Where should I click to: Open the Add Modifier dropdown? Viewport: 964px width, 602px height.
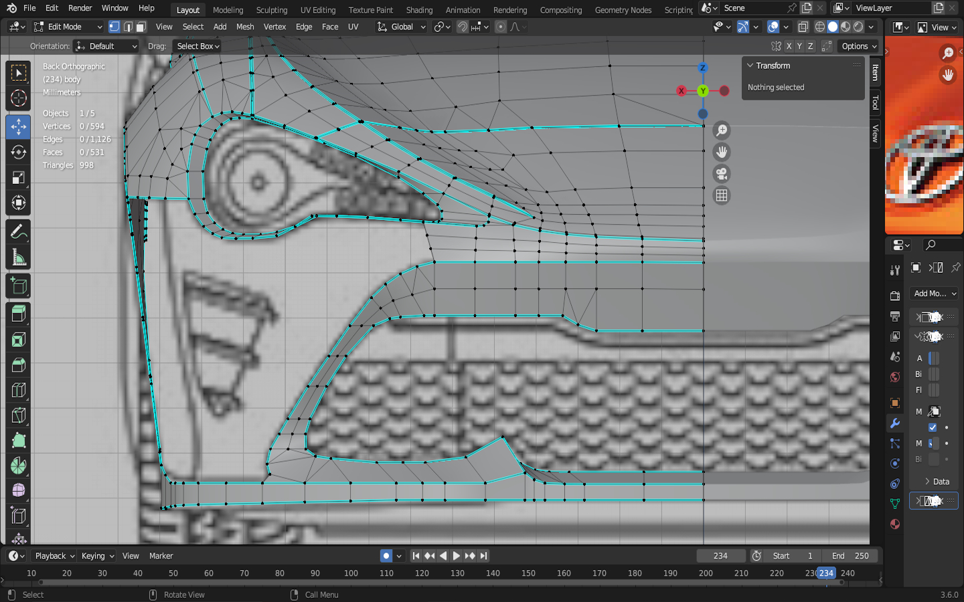(935, 294)
